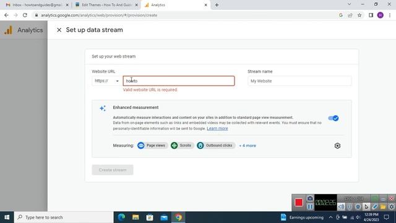Click the Website URL input field
Viewport: 396px width, 223px height.
click(x=179, y=81)
